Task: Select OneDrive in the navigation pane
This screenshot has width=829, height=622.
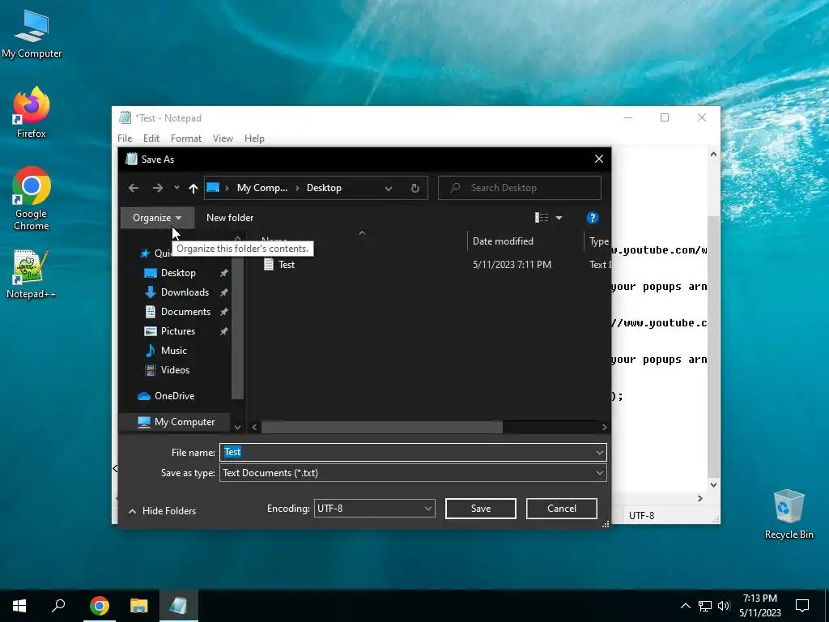Action: click(174, 396)
